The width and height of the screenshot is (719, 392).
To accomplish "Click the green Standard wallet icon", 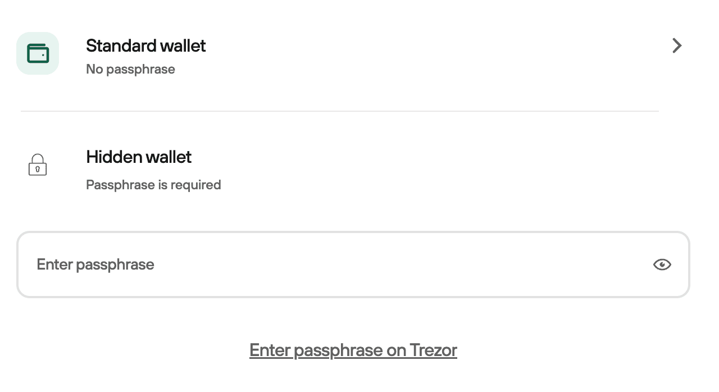I will tap(38, 53).
